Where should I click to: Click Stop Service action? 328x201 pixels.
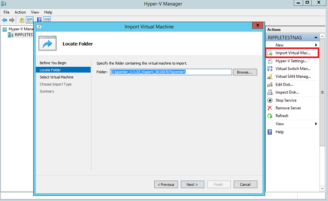(x=286, y=100)
